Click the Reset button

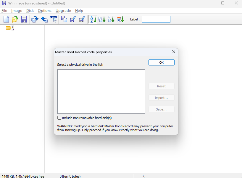(x=161, y=86)
